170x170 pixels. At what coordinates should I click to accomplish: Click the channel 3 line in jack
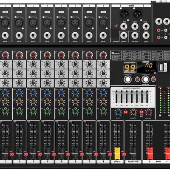pyautogui.click(x=33, y=35)
